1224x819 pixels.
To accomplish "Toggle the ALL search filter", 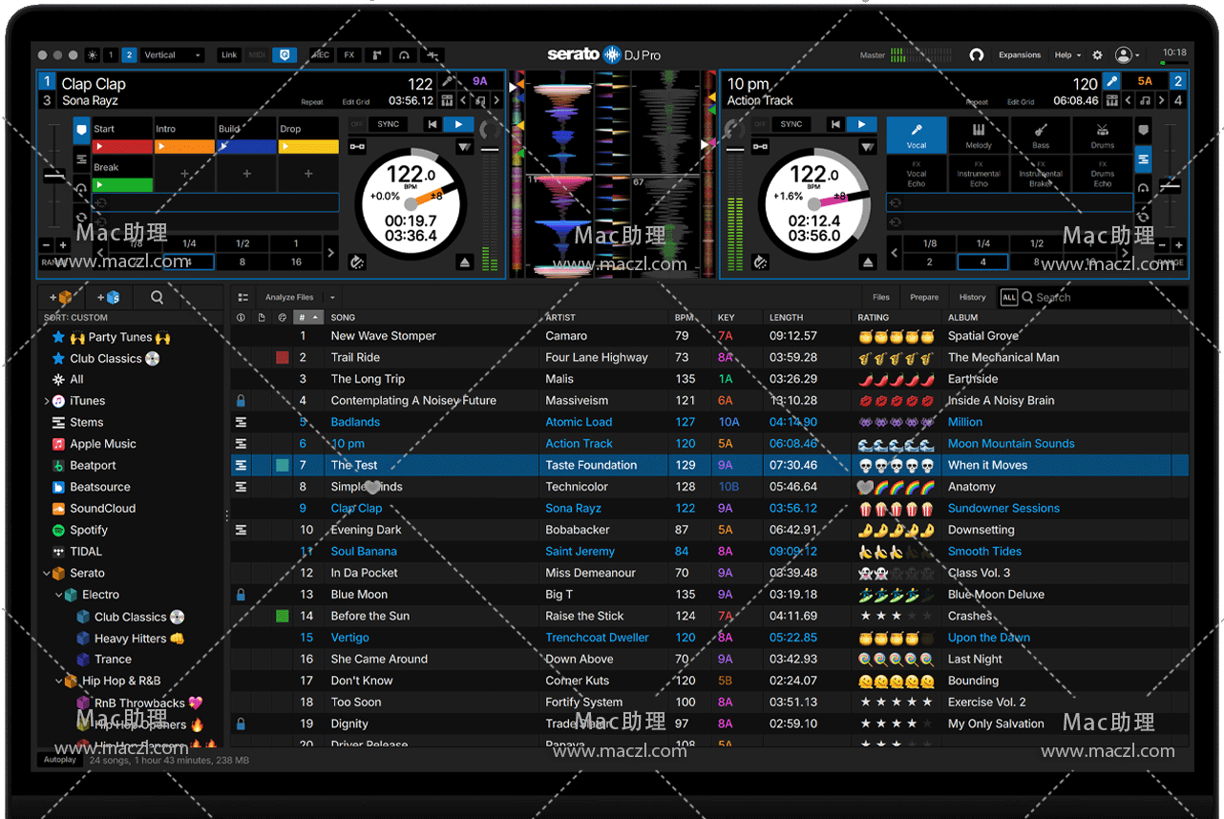I will point(1008,298).
